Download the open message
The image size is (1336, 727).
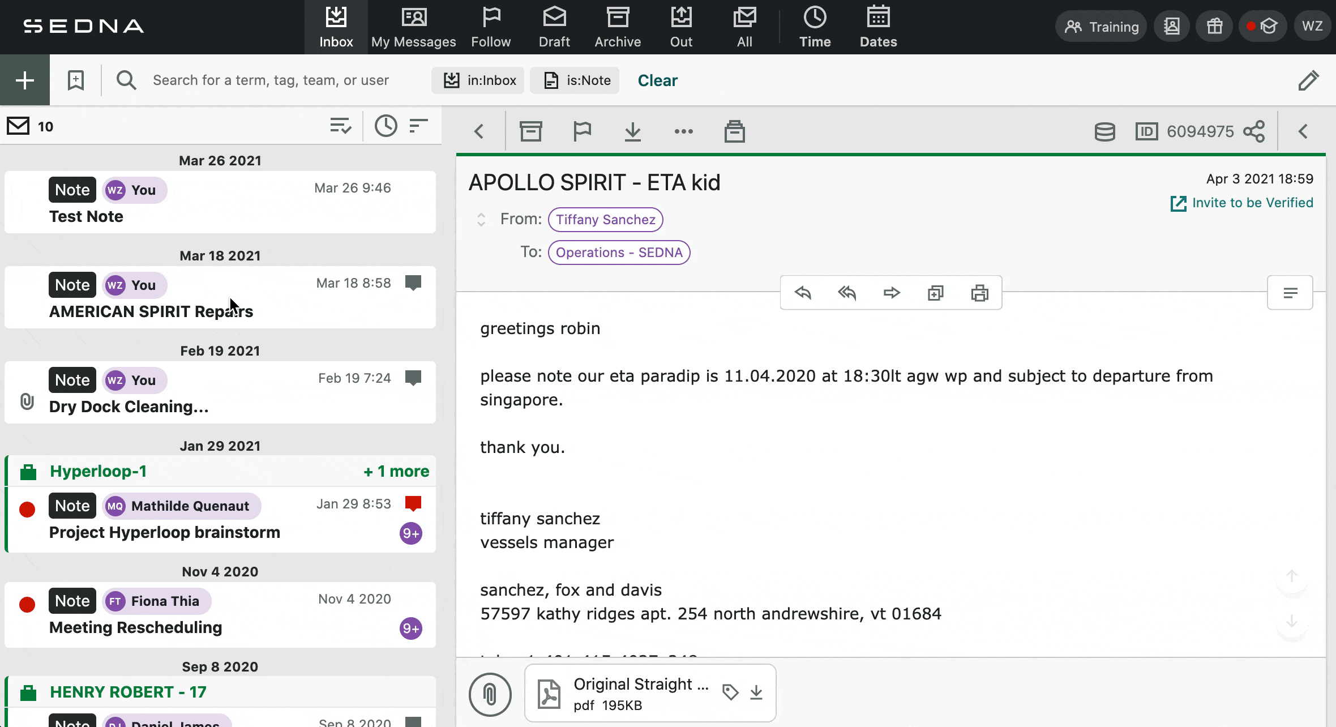633,131
